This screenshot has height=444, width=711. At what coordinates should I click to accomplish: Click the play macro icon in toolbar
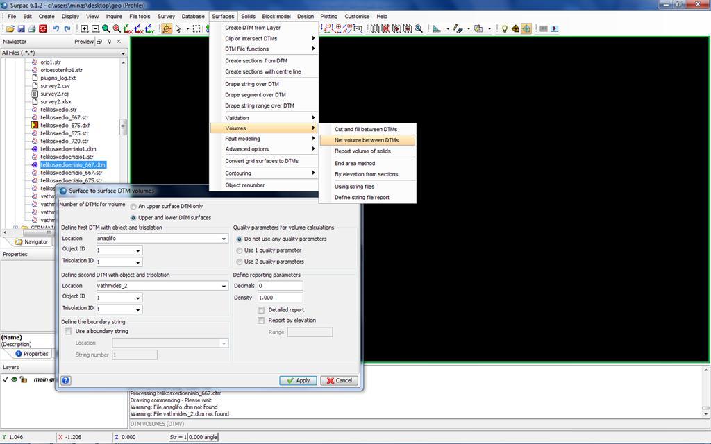click(x=555, y=28)
